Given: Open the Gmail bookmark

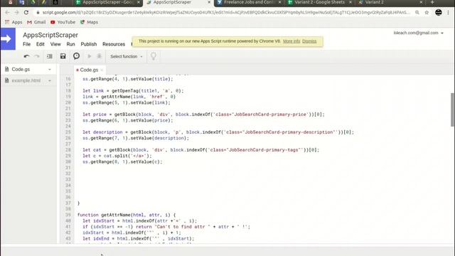Looking at the screenshot, I should pos(36,22).
